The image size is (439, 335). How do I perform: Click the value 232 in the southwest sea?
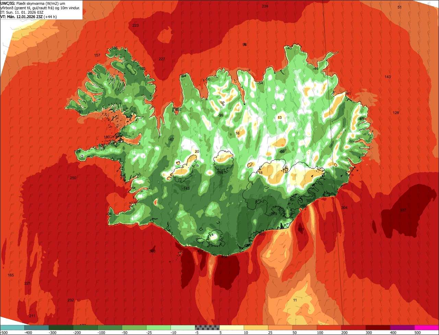[71, 300]
